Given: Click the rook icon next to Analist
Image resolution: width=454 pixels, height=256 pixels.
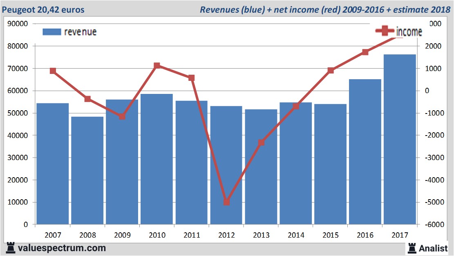Looking at the screenshot, I should (411, 247).
